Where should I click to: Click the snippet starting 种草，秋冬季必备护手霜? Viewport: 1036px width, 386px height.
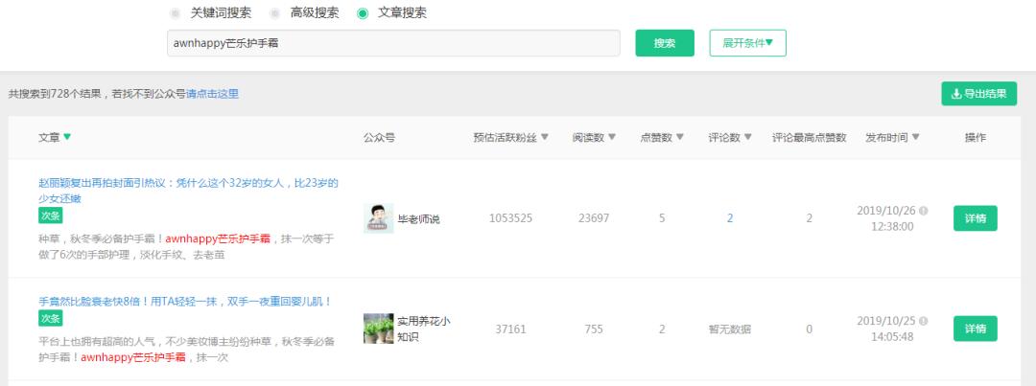coord(187,246)
